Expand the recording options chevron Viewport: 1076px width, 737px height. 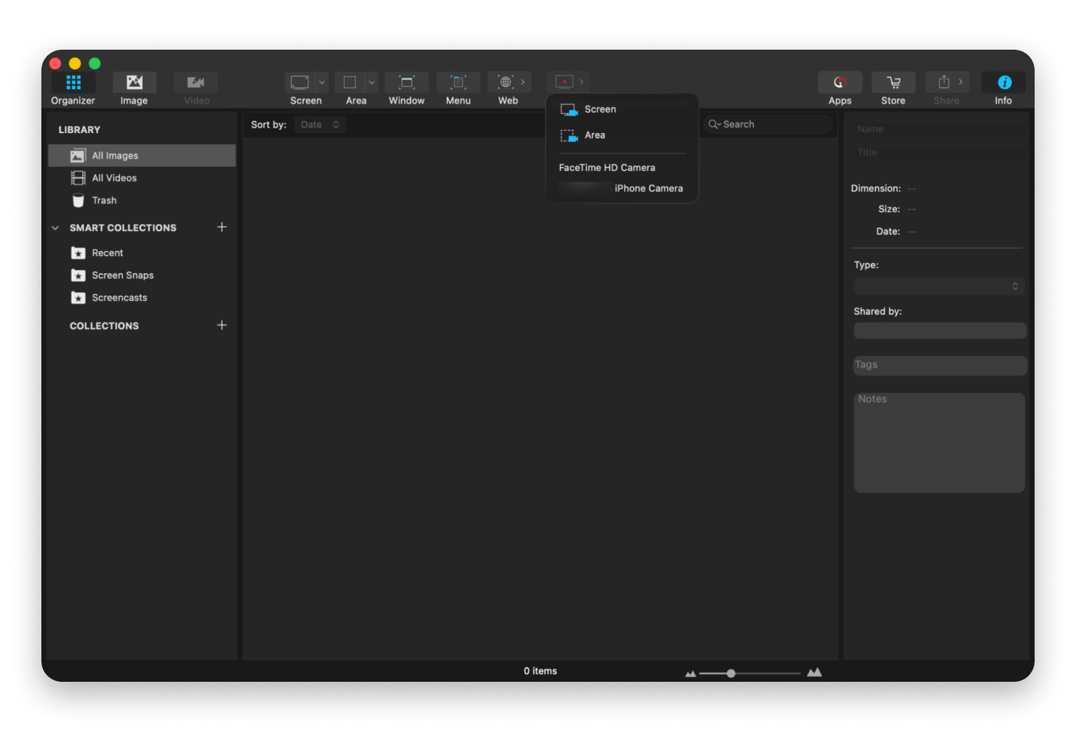[581, 82]
